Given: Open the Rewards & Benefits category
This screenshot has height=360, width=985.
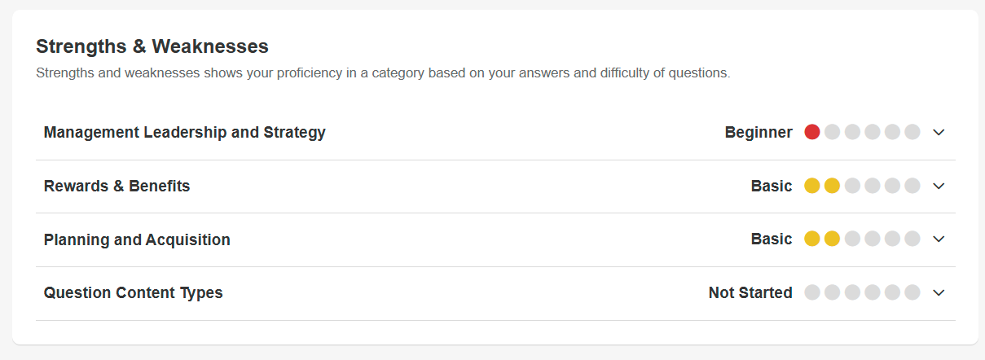Looking at the screenshot, I should pos(117,186).
